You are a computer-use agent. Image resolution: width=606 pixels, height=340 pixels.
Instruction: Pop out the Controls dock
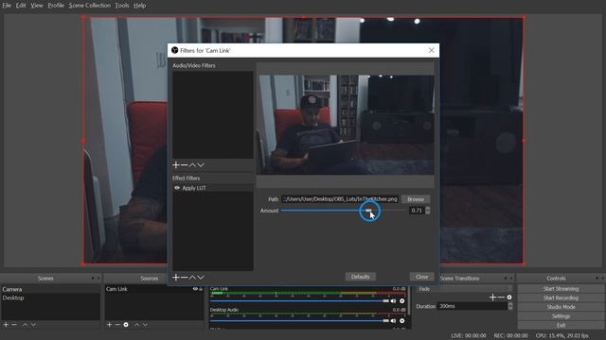pos(597,278)
